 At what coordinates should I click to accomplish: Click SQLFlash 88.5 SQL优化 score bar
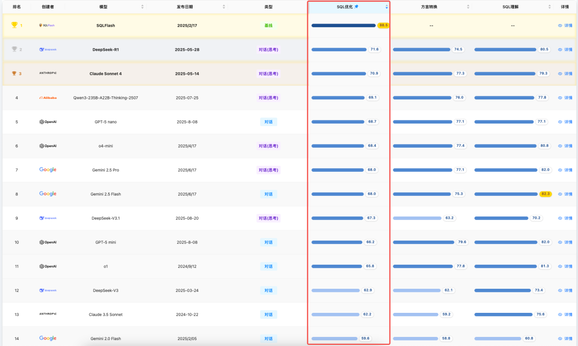(344, 26)
